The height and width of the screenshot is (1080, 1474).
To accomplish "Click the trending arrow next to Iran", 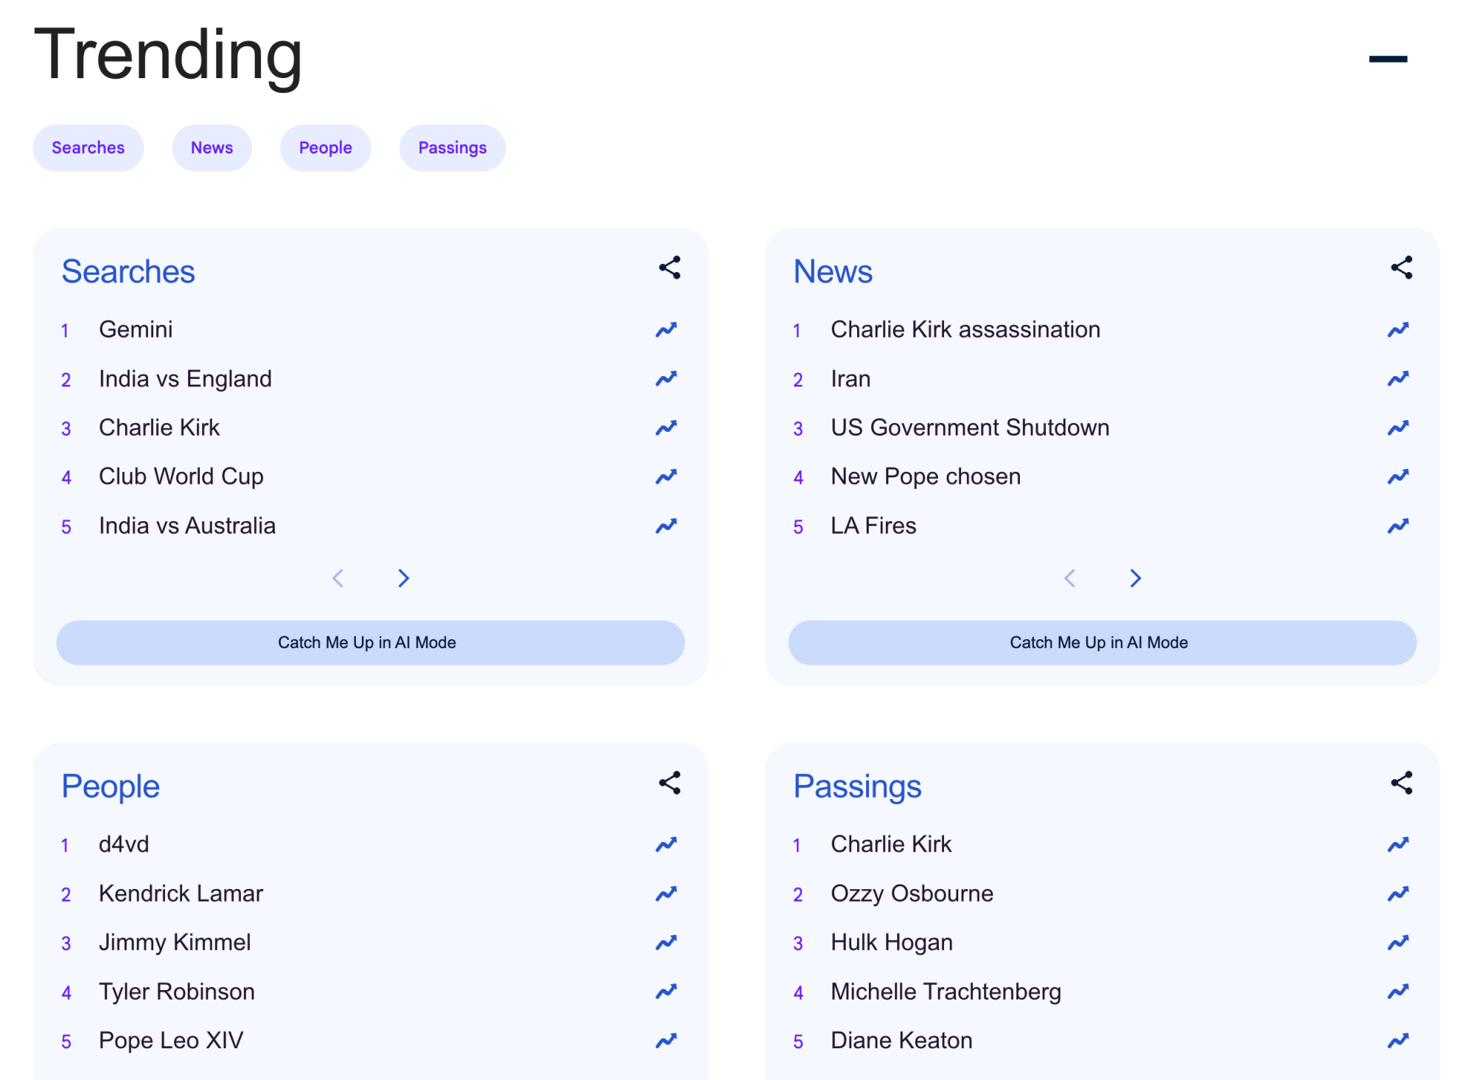I will click(x=1398, y=379).
